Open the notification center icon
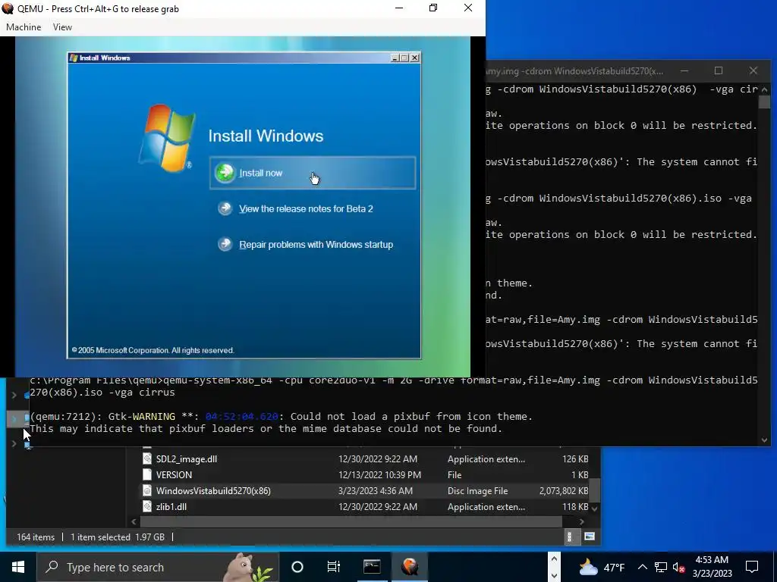Image resolution: width=777 pixels, height=582 pixels. [x=752, y=567]
